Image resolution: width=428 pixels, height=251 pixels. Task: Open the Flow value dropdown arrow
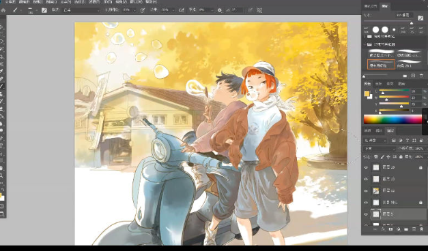tap(173, 10)
